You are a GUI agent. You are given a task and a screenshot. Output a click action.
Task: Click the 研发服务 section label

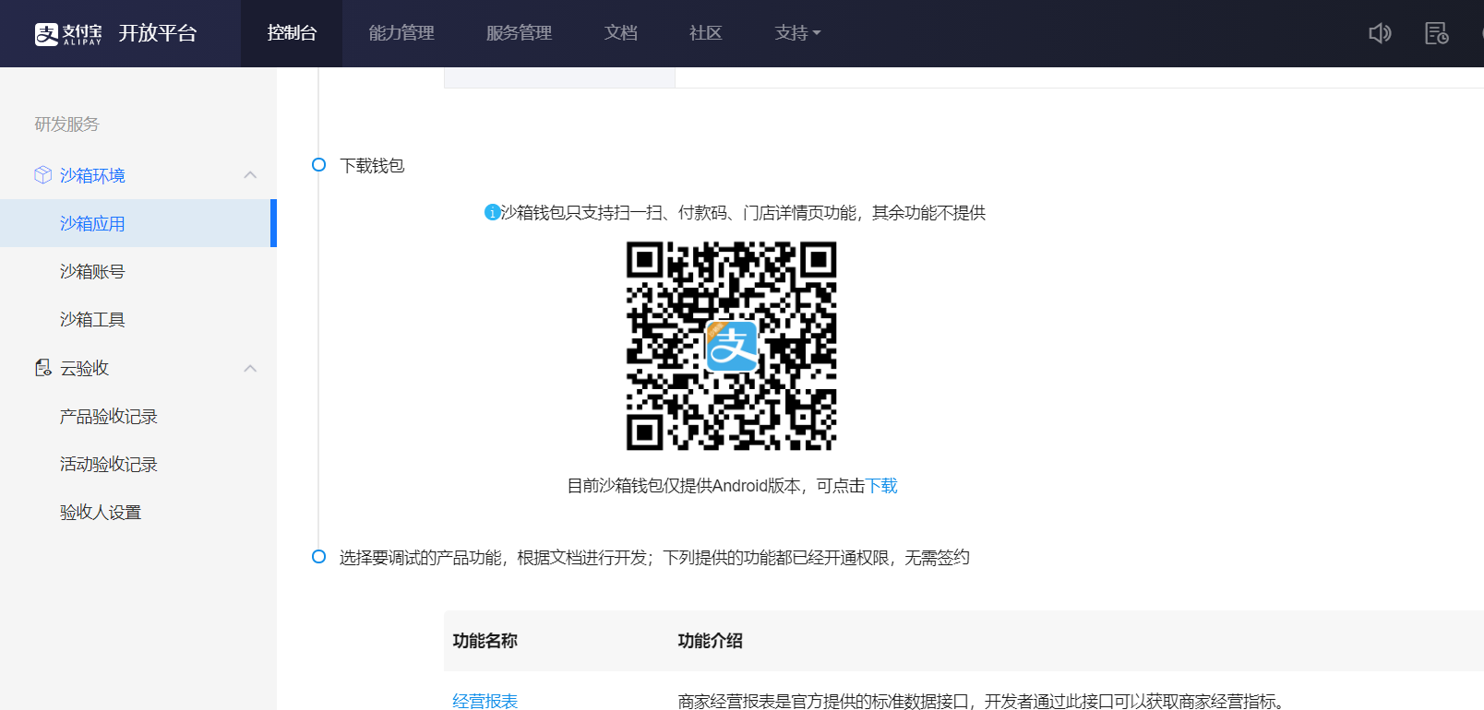(x=66, y=124)
